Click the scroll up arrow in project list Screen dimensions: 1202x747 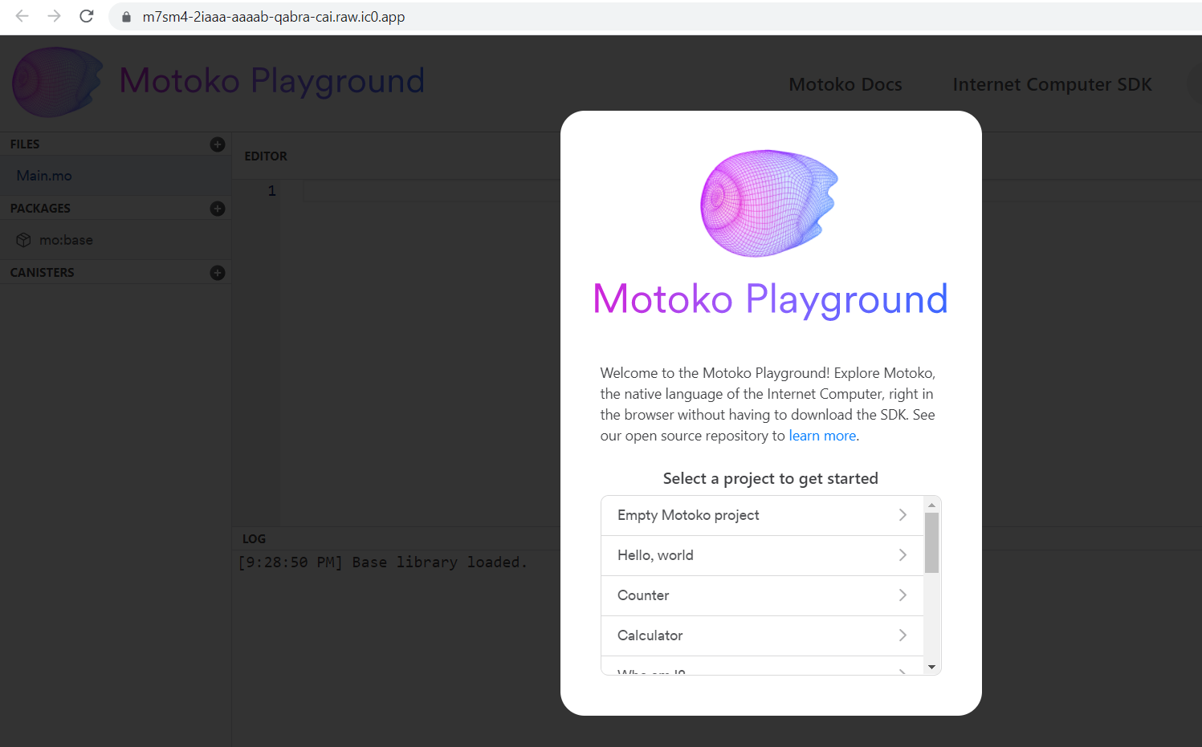[x=931, y=505]
